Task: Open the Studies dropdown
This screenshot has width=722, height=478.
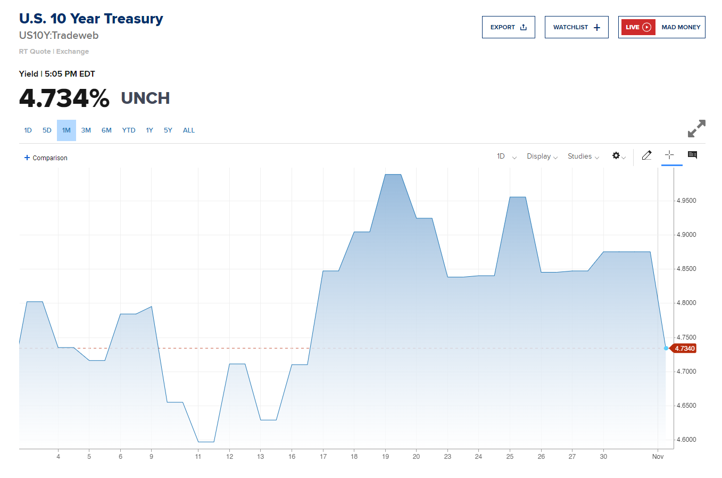Action: point(583,156)
